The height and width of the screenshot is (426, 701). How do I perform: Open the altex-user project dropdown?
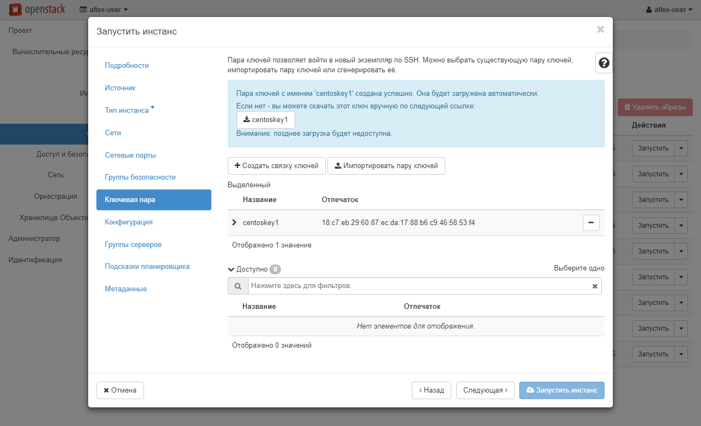104,9
